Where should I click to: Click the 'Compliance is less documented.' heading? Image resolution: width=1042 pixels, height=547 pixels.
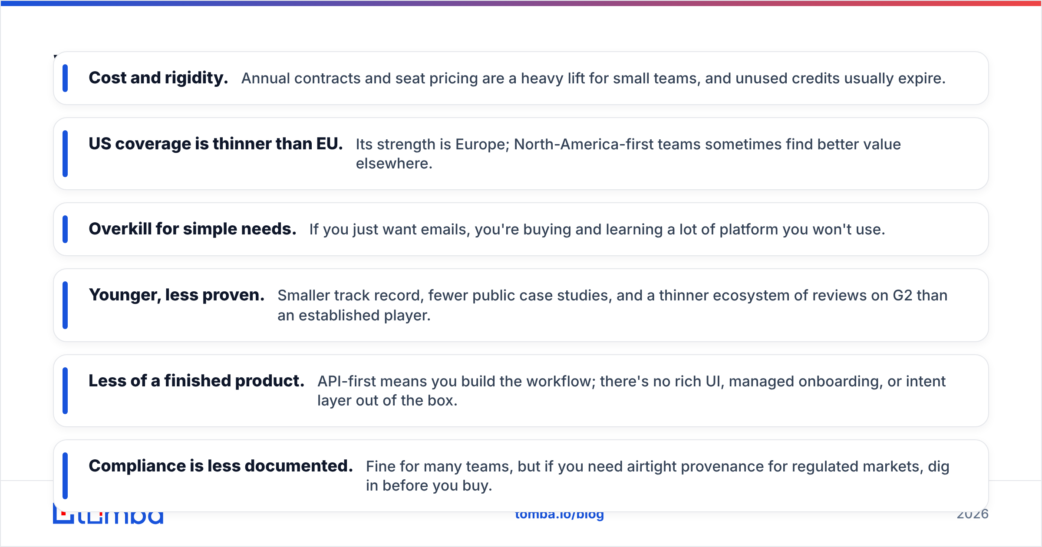point(221,466)
